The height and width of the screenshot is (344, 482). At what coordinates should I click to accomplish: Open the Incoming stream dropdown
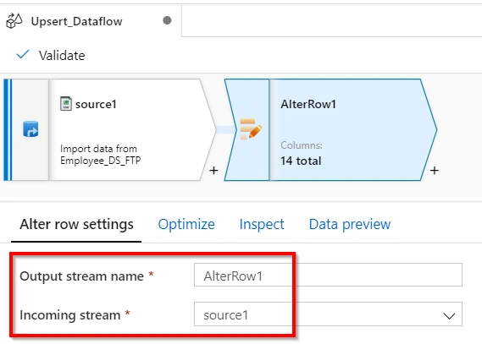click(x=328, y=314)
